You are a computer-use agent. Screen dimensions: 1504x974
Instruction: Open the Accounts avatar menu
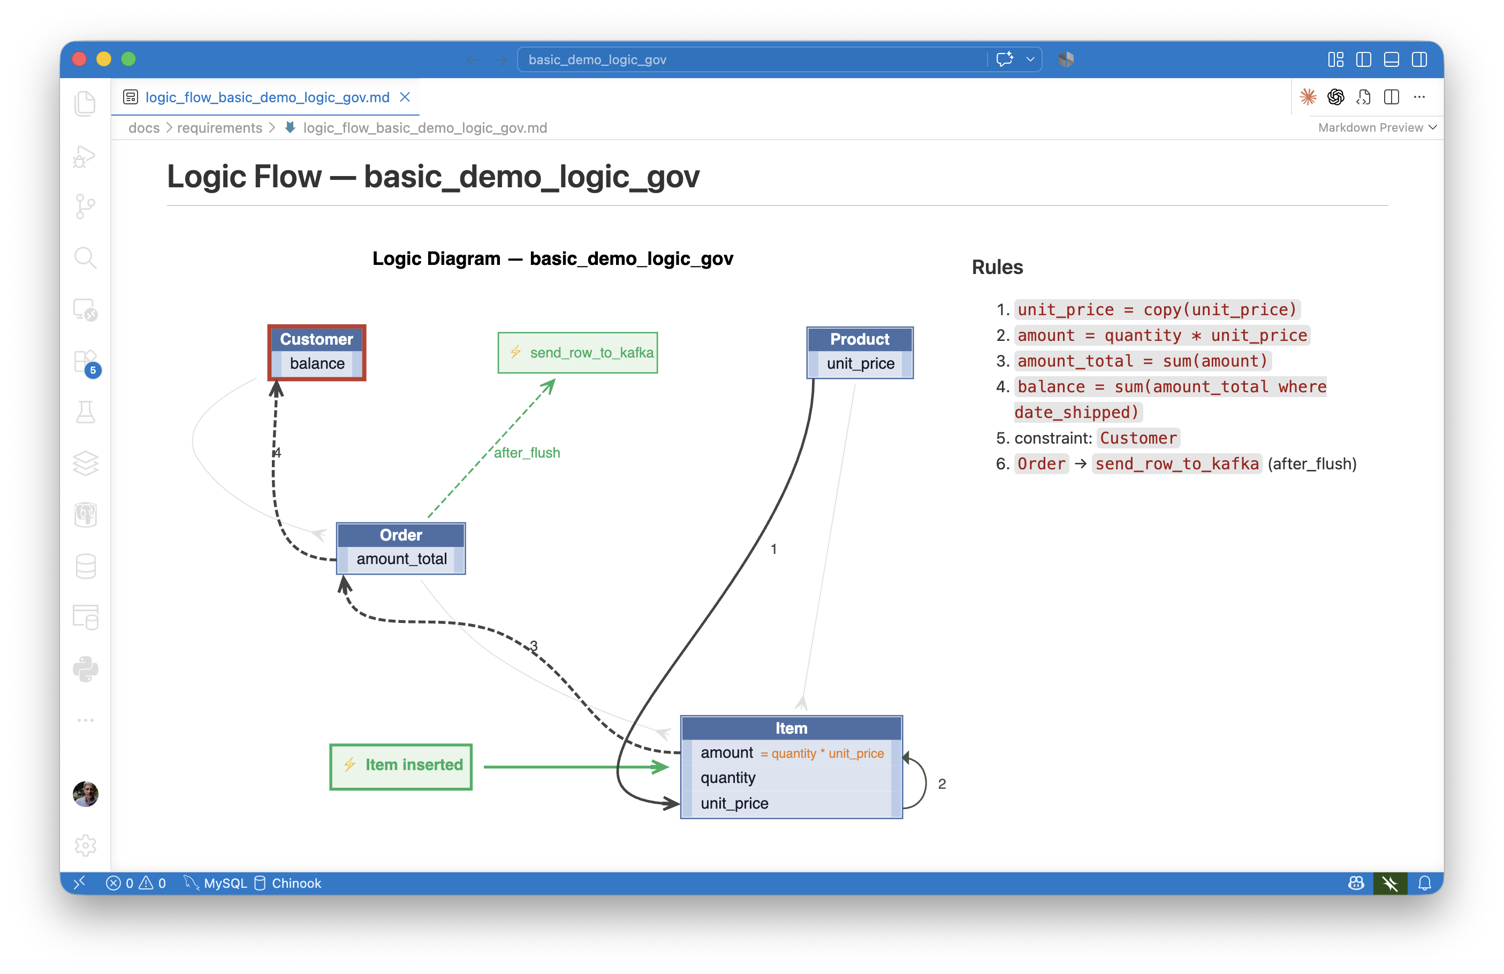(85, 794)
